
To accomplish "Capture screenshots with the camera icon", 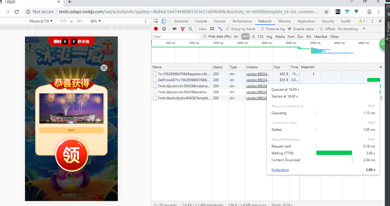I will point(175,29).
